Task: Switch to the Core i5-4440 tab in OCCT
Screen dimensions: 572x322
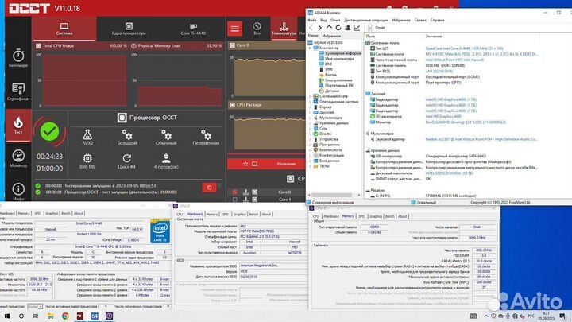Action: click(193, 29)
